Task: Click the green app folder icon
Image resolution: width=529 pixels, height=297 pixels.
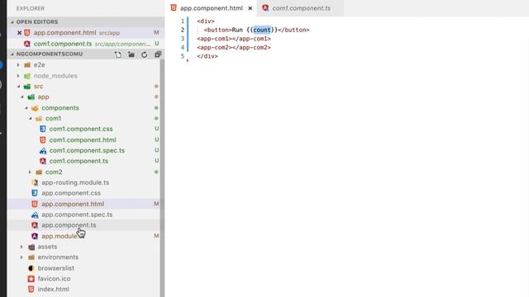Action: point(31,97)
